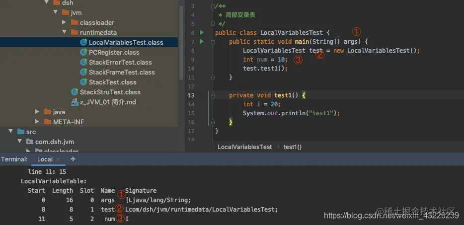Screen dimensions: 464x225
Task: Run class from line 6 gutter arrow
Action: tap(202, 32)
